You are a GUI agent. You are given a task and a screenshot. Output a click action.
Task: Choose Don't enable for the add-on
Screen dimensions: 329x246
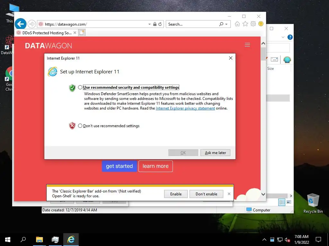tap(207, 194)
